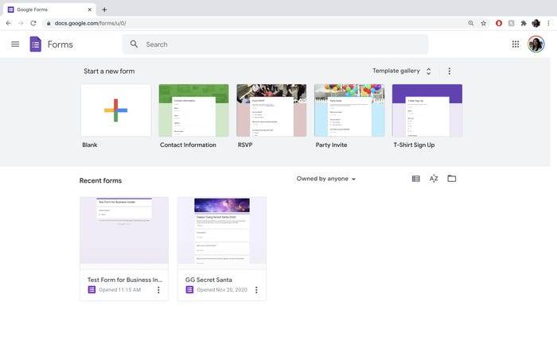Image resolution: width=557 pixels, height=348 pixels.
Task: Open the main hamburger menu
Action: pos(15,44)
